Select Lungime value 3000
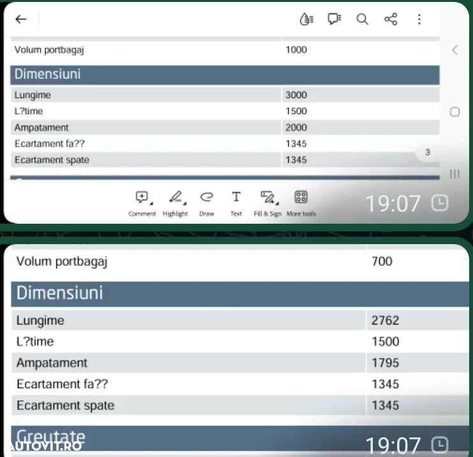The image size is (473, 457). [x=296, y=95]
